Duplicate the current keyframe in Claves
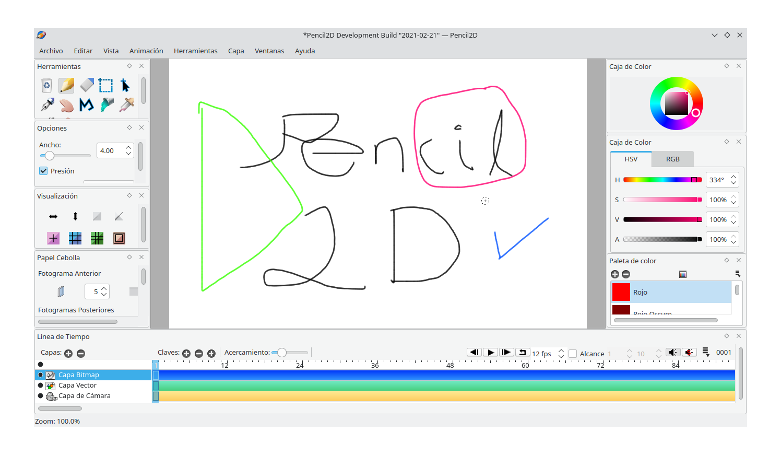 pyautogui.click(x=211, y=354)
